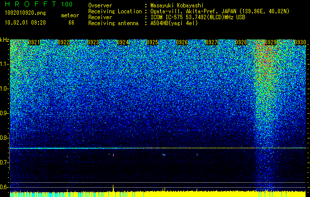Click the meteor count value 66
This screenshot has height=197, width=310.
click(71, 23)
